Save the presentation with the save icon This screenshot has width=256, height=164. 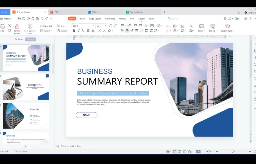pos(24,19)
